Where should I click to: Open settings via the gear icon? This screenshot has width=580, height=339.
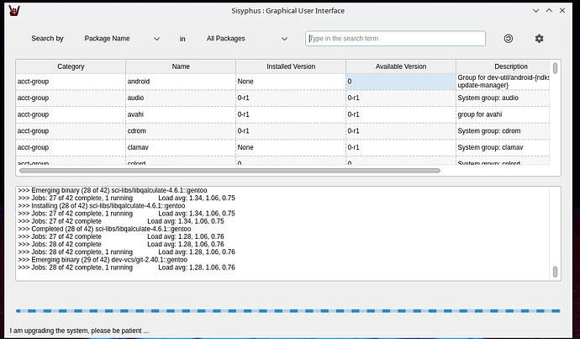540,39
